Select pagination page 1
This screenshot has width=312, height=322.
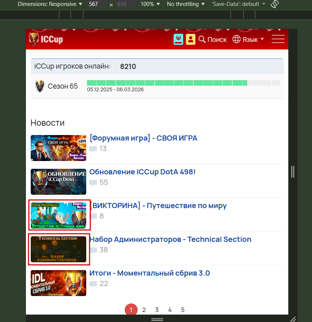tap(131, 309)
